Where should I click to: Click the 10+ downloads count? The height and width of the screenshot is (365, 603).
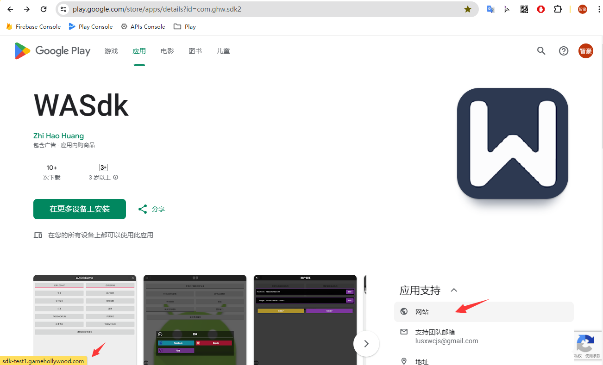point(52,167)
